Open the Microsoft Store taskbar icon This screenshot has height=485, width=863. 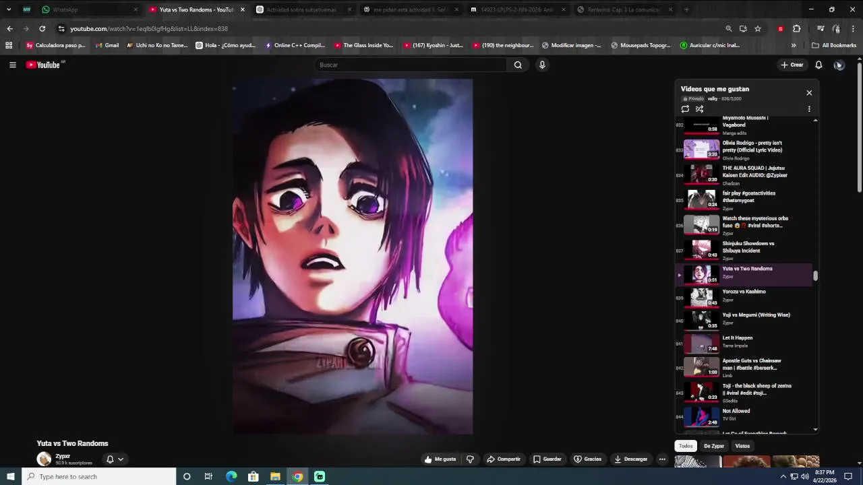coord(254,476)
